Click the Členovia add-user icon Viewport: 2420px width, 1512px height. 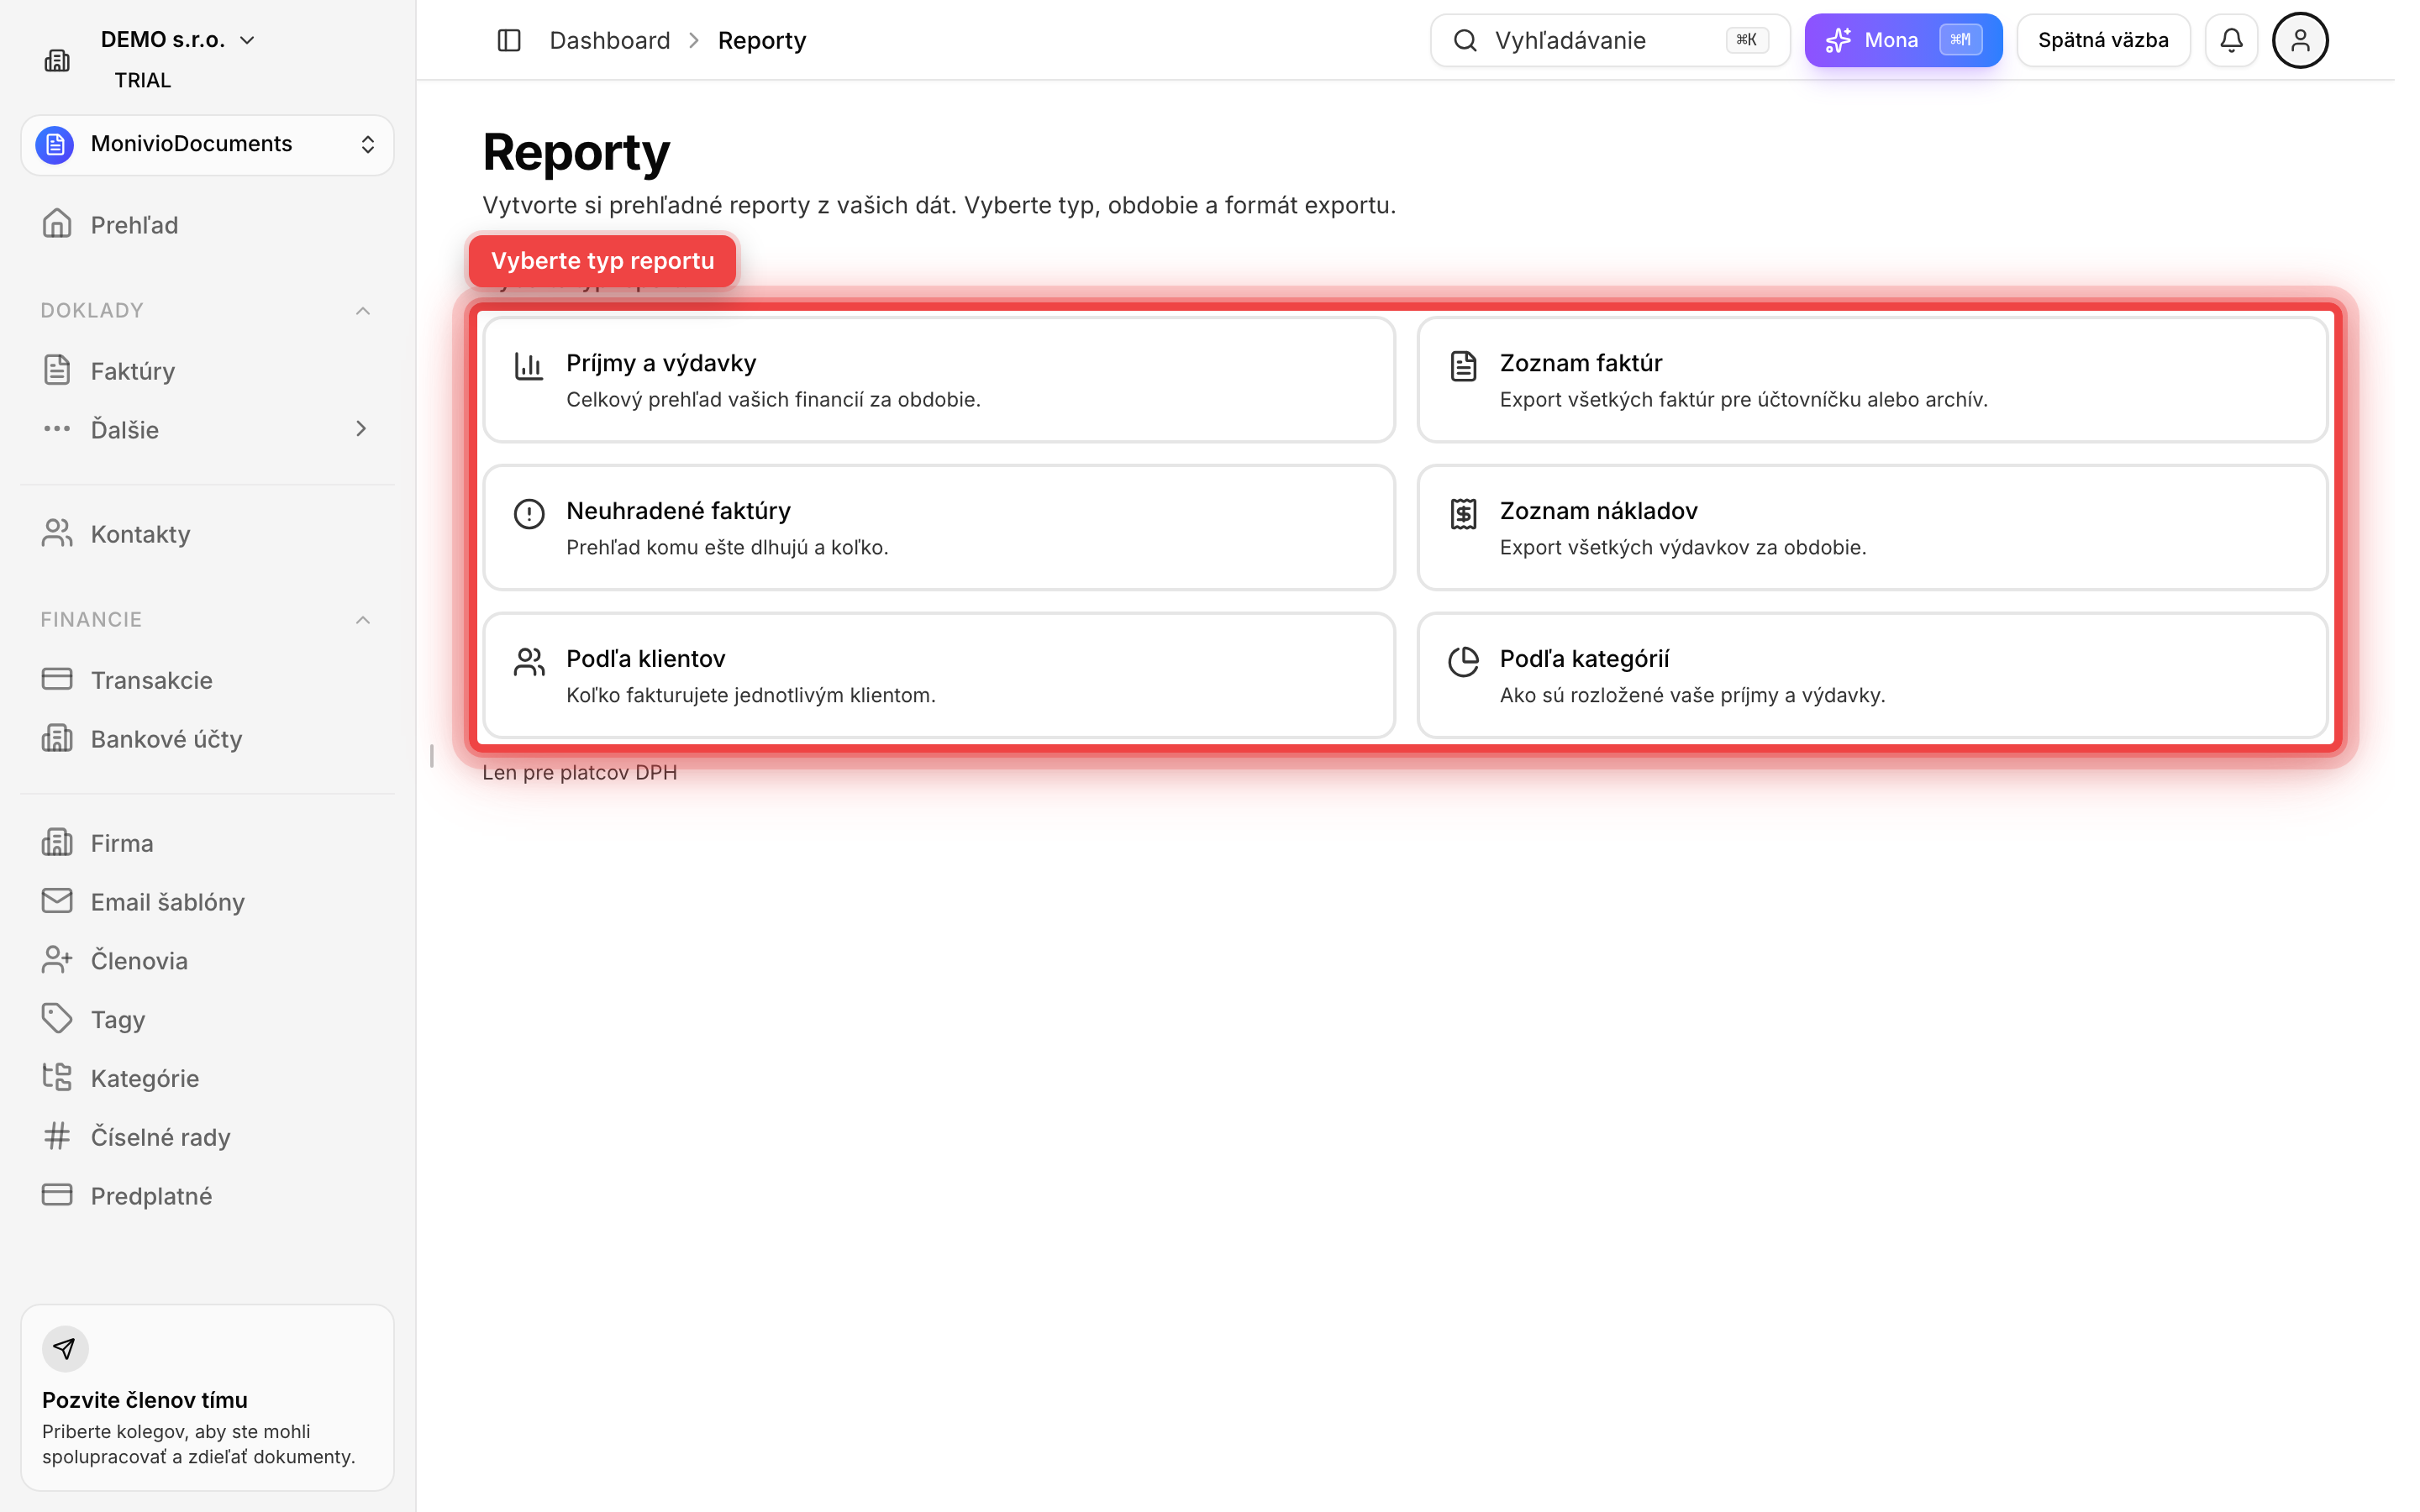[x=57, y=960]
